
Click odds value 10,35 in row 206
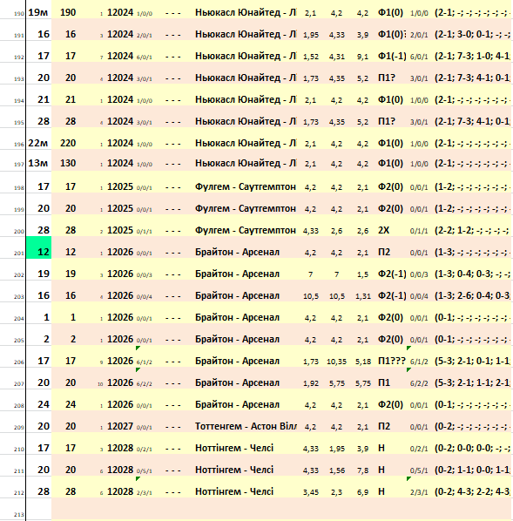(336, 362)
